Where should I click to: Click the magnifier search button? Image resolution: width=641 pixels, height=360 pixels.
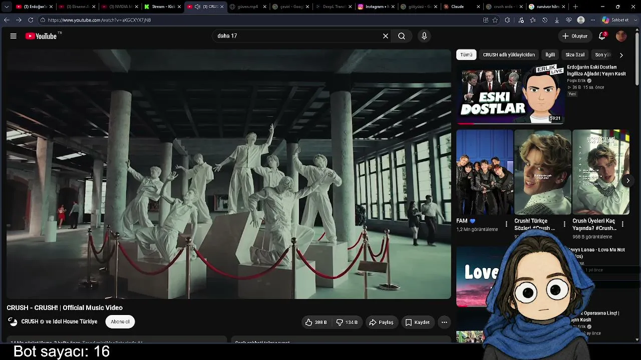click(402, 36)
